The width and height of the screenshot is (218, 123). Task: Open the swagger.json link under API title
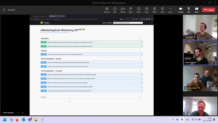click(55, 32)
